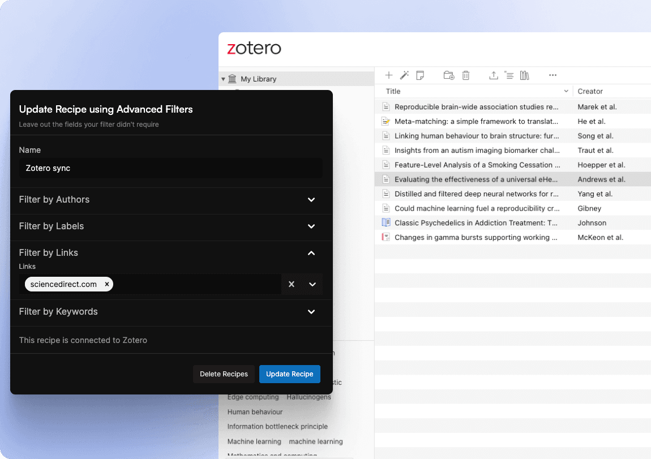The image size is (651, 459).
Task: Remove the sciencedirect.com link tag
Action: (x=106, y=284)
